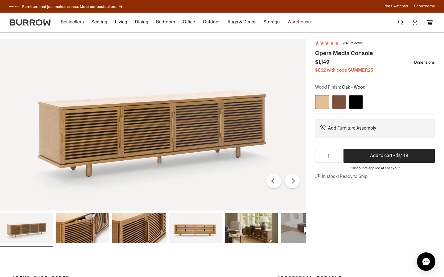Add to cart for $1,149
The width and height of the screenshot is (444, 277).
coord(389,156)
